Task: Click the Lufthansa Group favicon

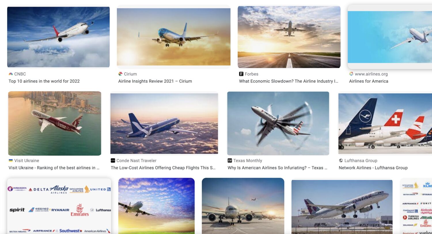Action: [341, 160]
